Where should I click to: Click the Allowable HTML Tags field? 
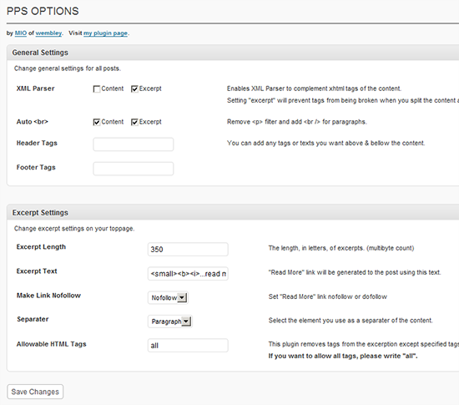tap(188, 345)
